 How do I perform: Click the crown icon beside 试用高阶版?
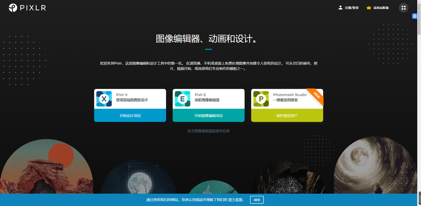[369, 8]
